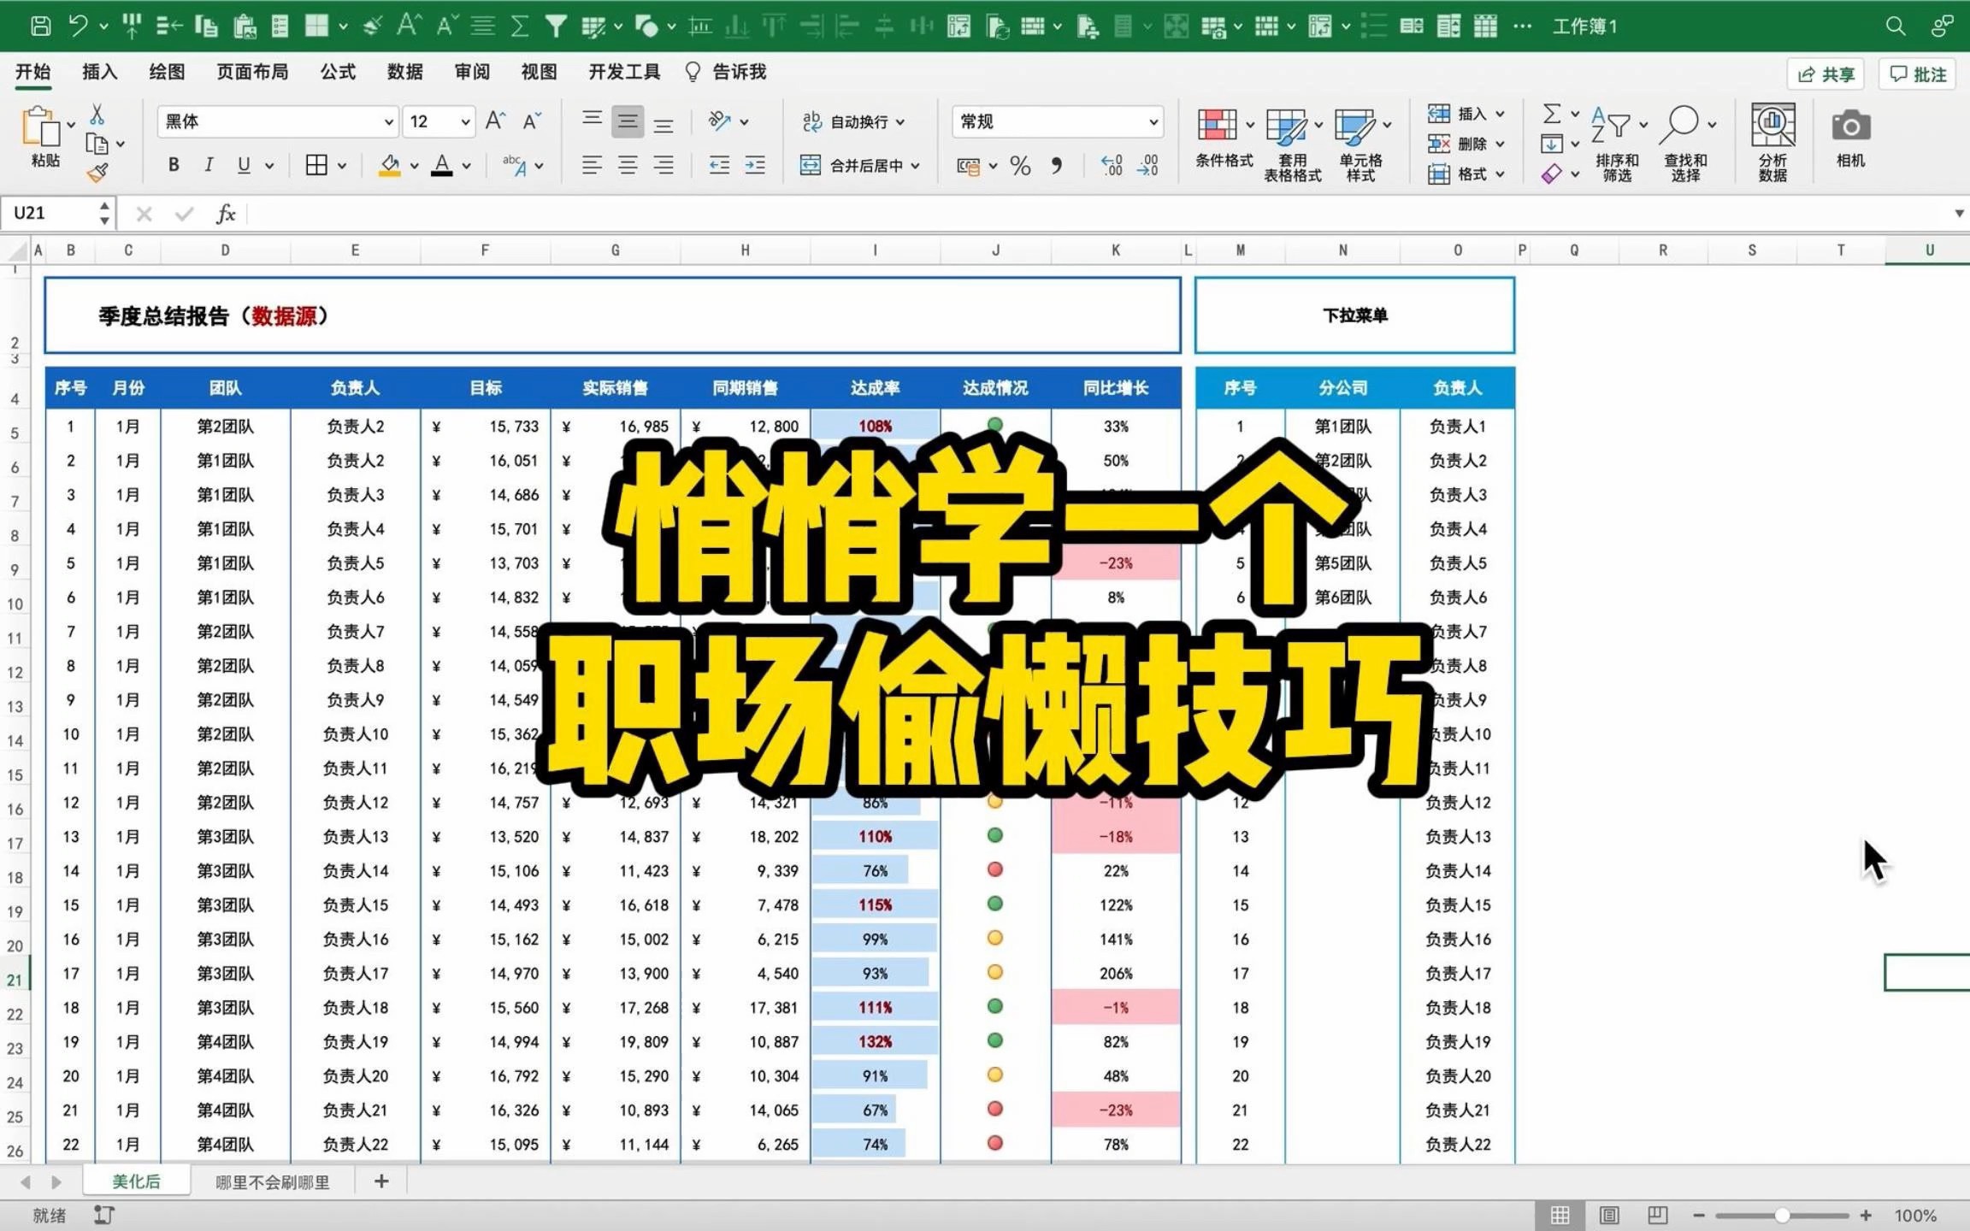Click Analyze Data icon
Image resolution: width=1970 pixels, height=1231 pixels.
coord(1772,127)
